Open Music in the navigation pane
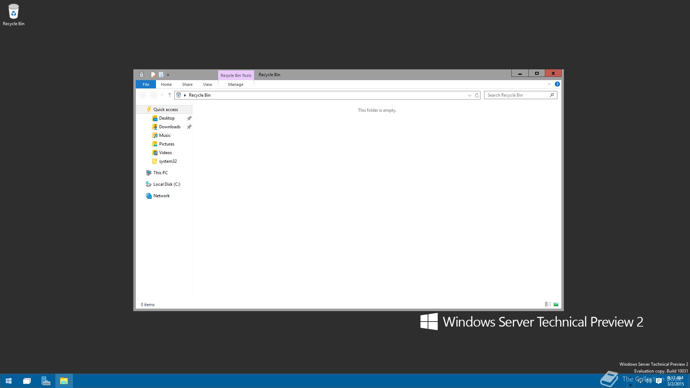This screenshot has height=388, width=690. pyautogui.click(x=165, y=135)
